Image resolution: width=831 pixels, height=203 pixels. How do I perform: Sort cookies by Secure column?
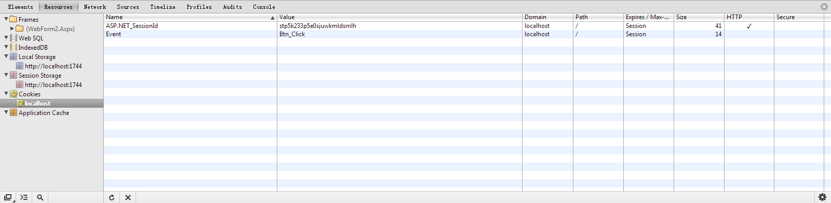(799, 17)
